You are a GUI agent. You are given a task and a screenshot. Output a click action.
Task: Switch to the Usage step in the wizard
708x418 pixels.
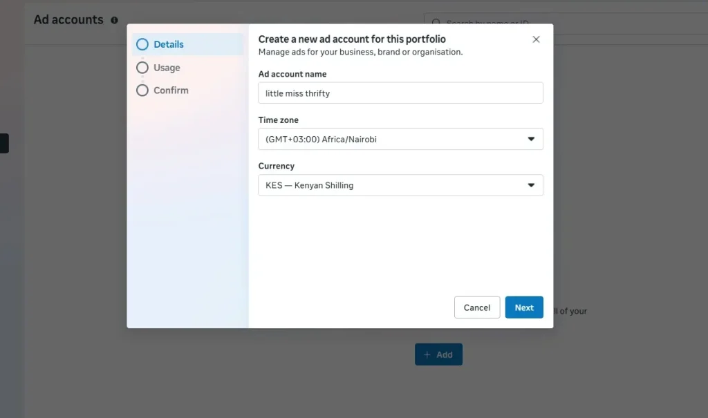tap(166, 68)
